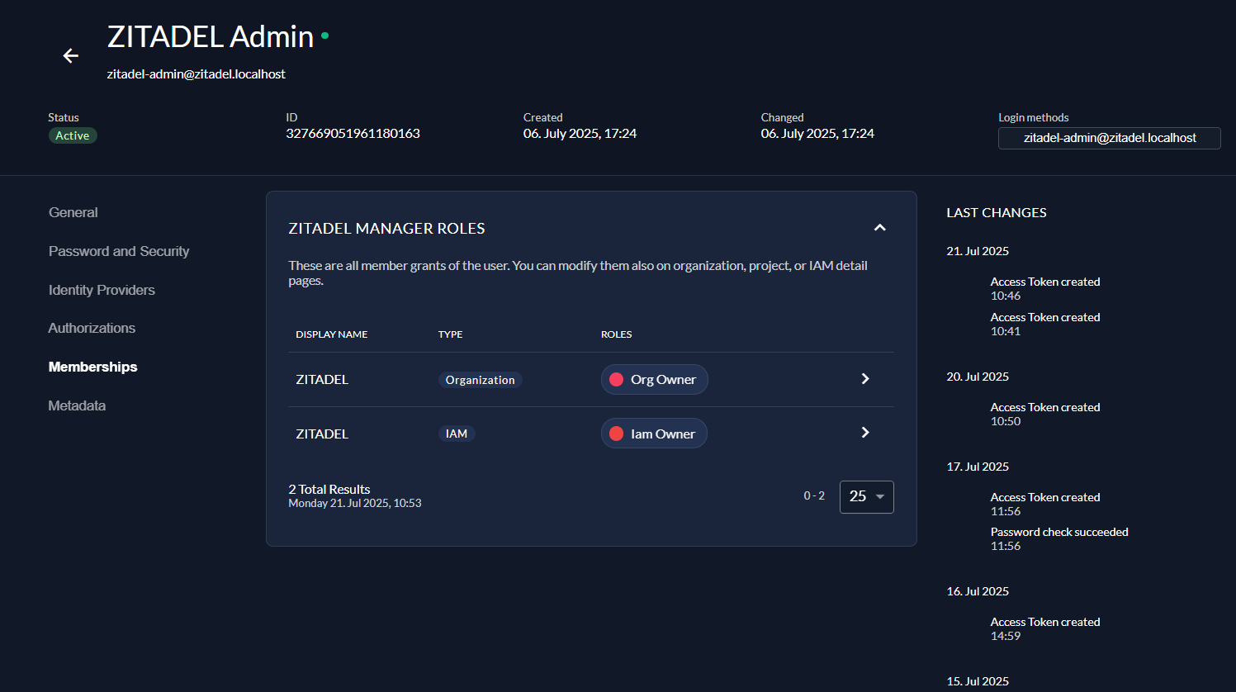Click the Changed date value
The width and height of the screenshot is (1236, 692).
tap(817, 134)
